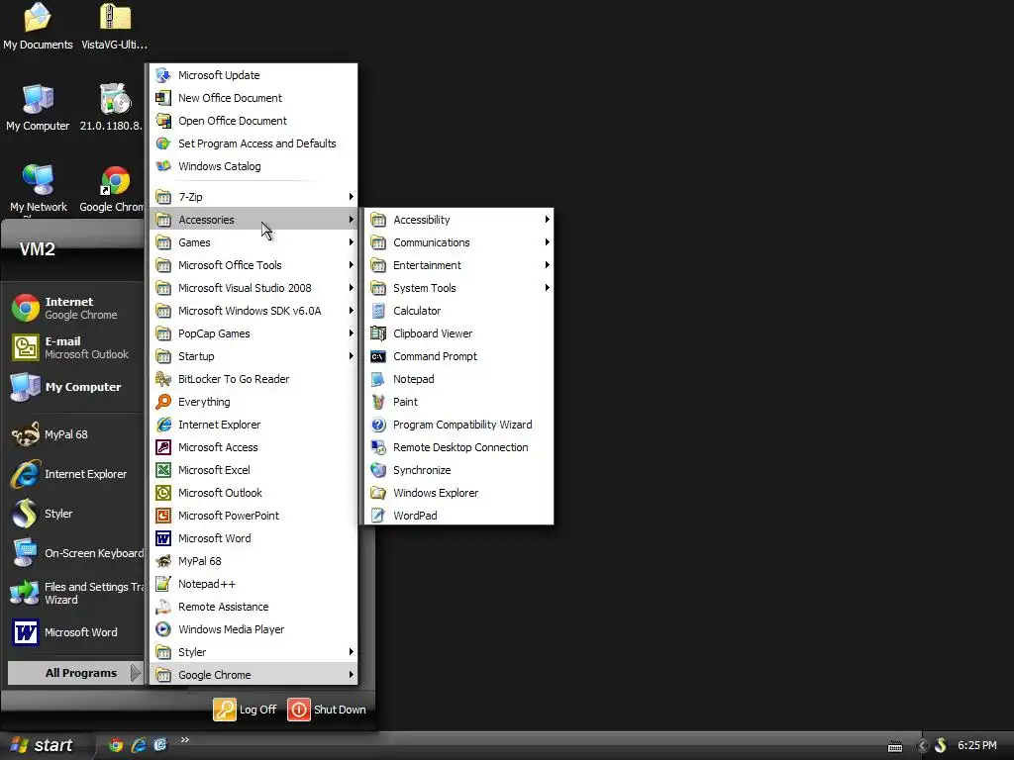Open Calculator from Accessories menu
Image resolution: width=1014 pixels, height=760 pixels.
point(459,311)
